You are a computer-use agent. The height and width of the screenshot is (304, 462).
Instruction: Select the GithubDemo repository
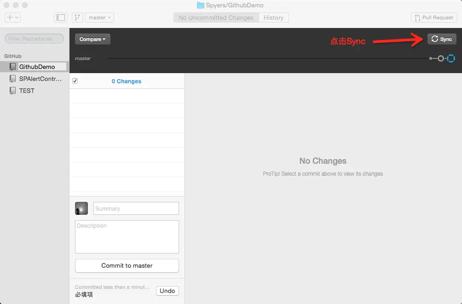click(x=35, y=67)
